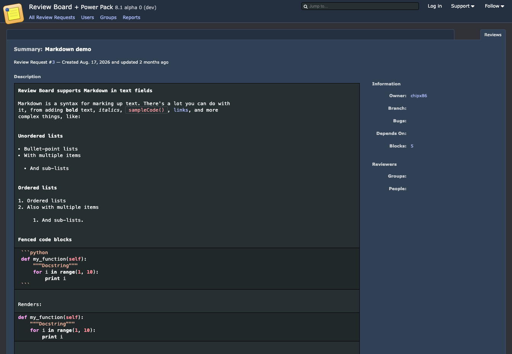The width and height of the screenshot is (512, 354).
Task: Click the 'Groups:' reviewers label
Action: click(x=397, y=176)
